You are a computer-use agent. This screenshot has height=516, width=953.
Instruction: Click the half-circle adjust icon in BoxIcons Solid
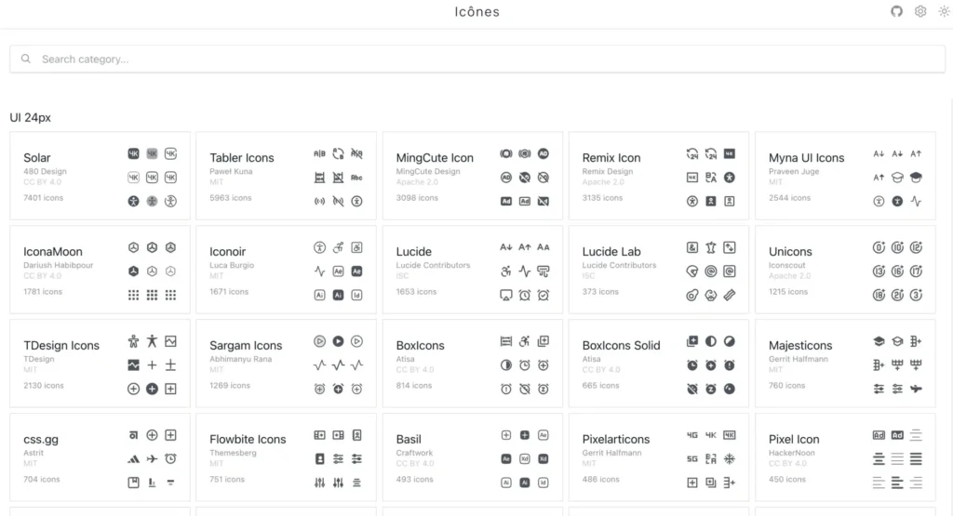pos(710,341)
